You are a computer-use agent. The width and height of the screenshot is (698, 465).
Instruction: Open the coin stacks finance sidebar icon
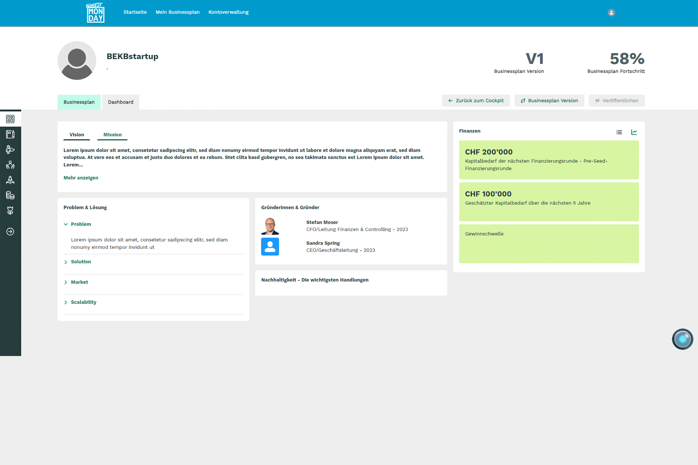(x=10, y=195)
